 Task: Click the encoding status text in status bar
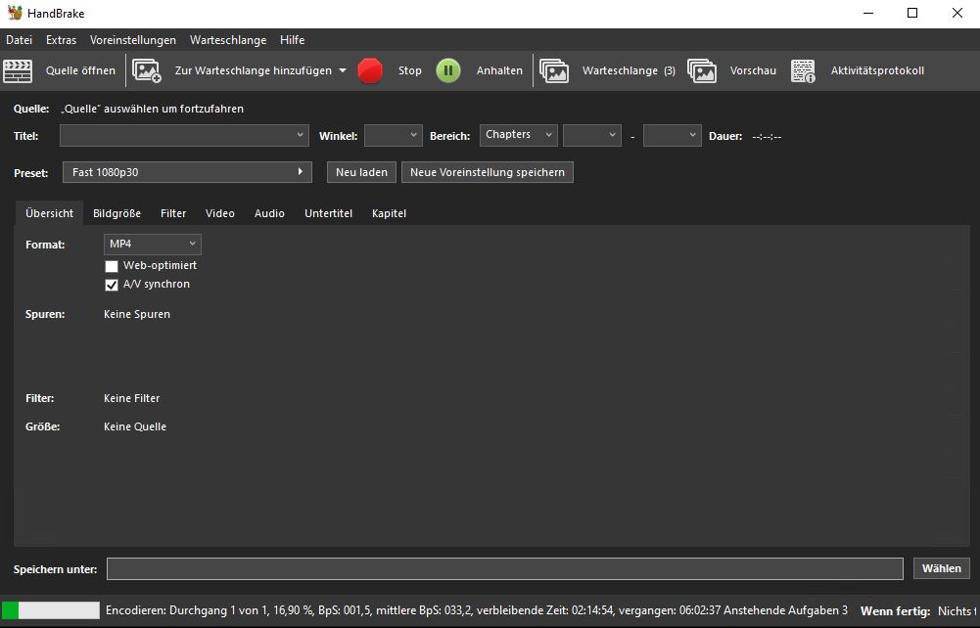[477, 610]
